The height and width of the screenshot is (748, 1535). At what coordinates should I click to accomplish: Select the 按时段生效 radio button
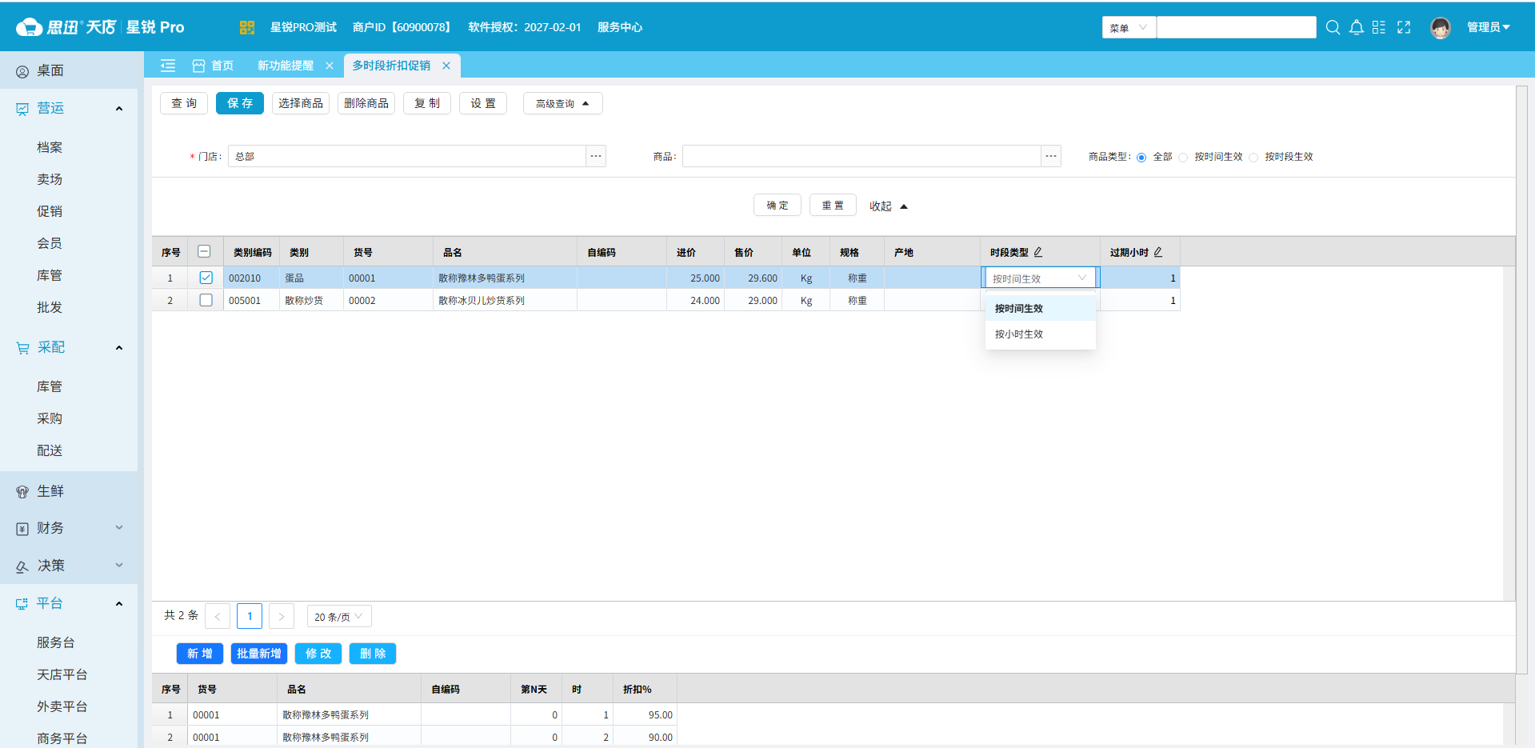click(1253, 158)
